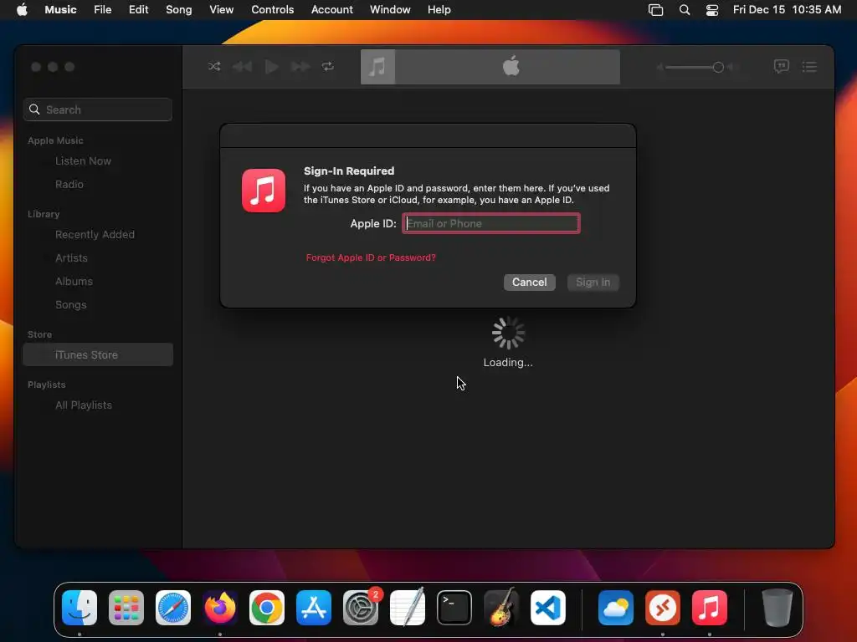This screenshot has width=857, height=642.
Task: Open Spotlight search in menu bar
Action: 685,10
